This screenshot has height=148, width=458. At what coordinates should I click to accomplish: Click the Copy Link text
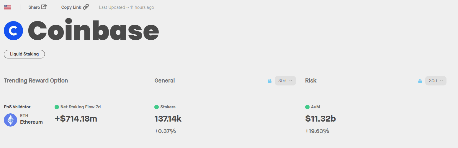71,7
